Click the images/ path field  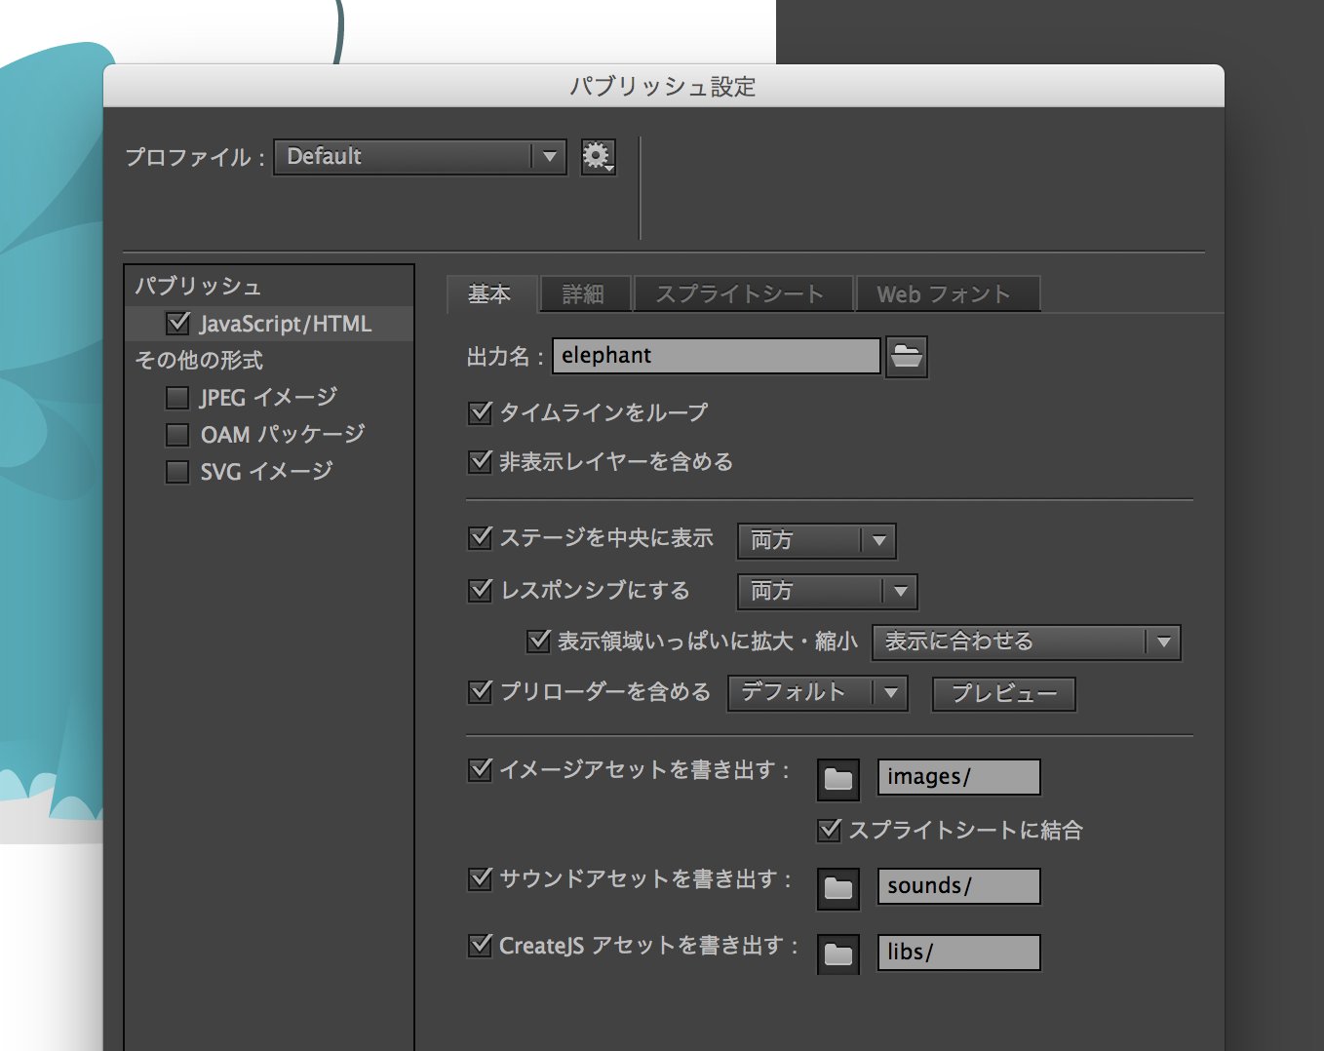coord(959,777)
